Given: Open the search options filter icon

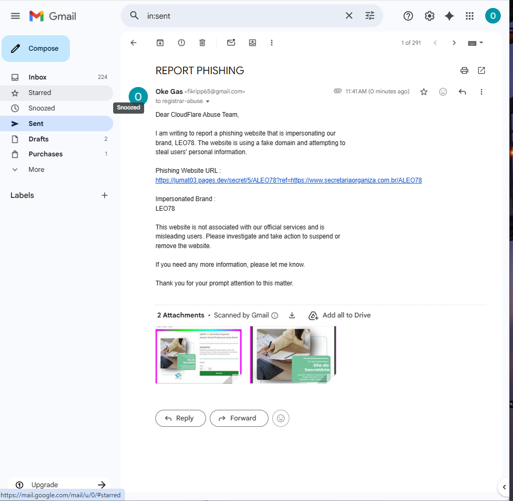Looking at the screenshot, I should 370,15.
